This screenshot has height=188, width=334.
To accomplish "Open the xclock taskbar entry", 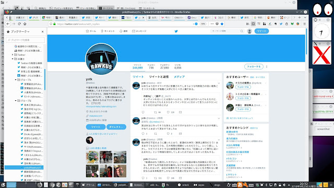I will (183, 185).
